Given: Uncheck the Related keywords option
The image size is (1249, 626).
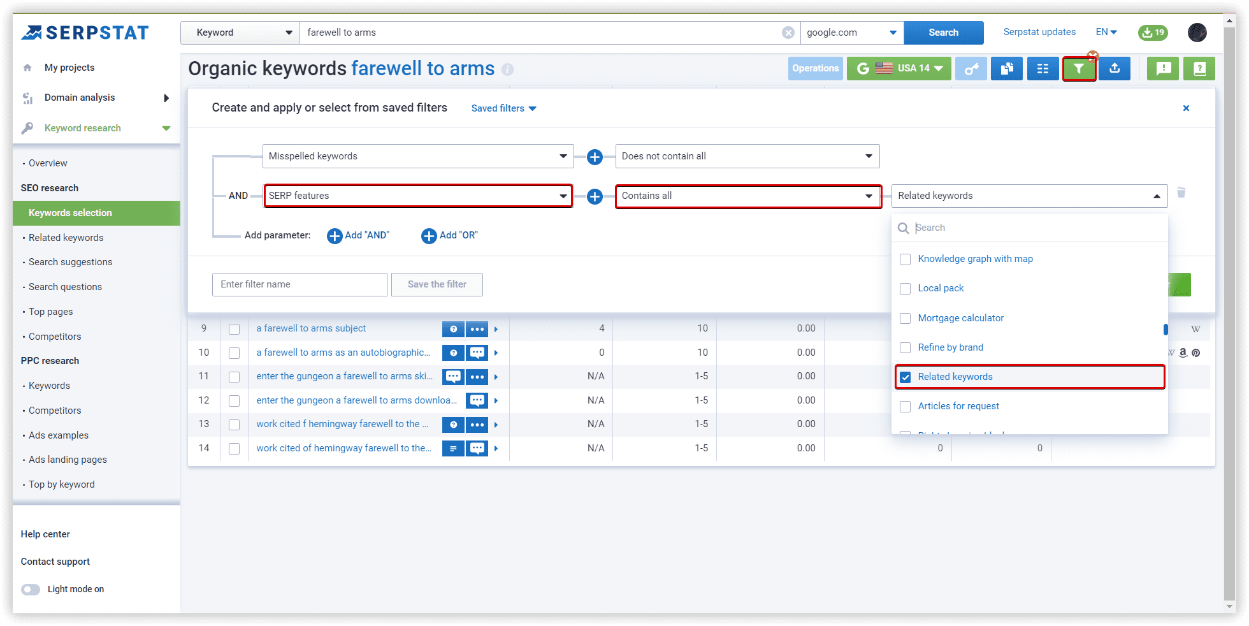Looking at the screenshot, I should point(905,377).
